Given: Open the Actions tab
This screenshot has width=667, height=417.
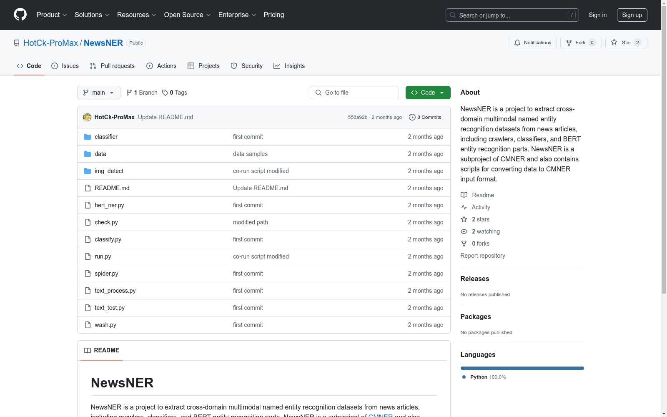Looking at the screenshot, I should pyautogui.click(x=161, y=66).
